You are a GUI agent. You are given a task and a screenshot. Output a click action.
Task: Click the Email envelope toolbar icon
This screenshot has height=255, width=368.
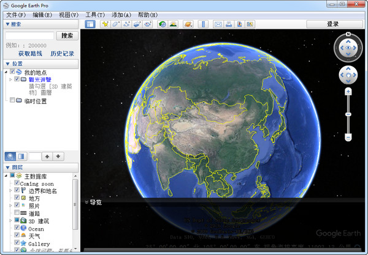218,24
